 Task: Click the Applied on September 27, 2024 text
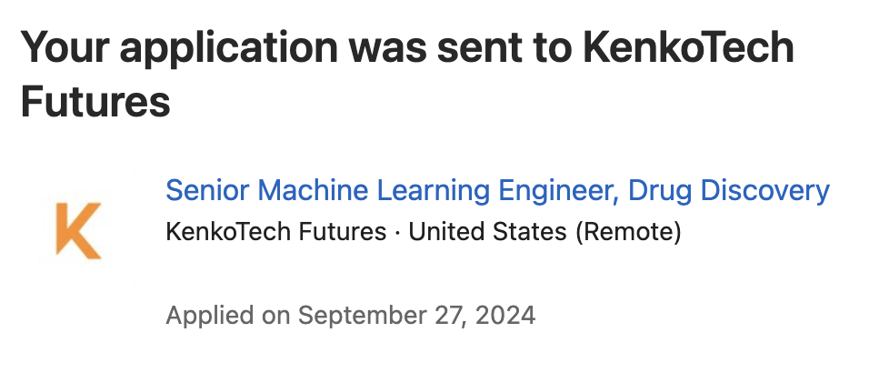[x=350, y=315]
